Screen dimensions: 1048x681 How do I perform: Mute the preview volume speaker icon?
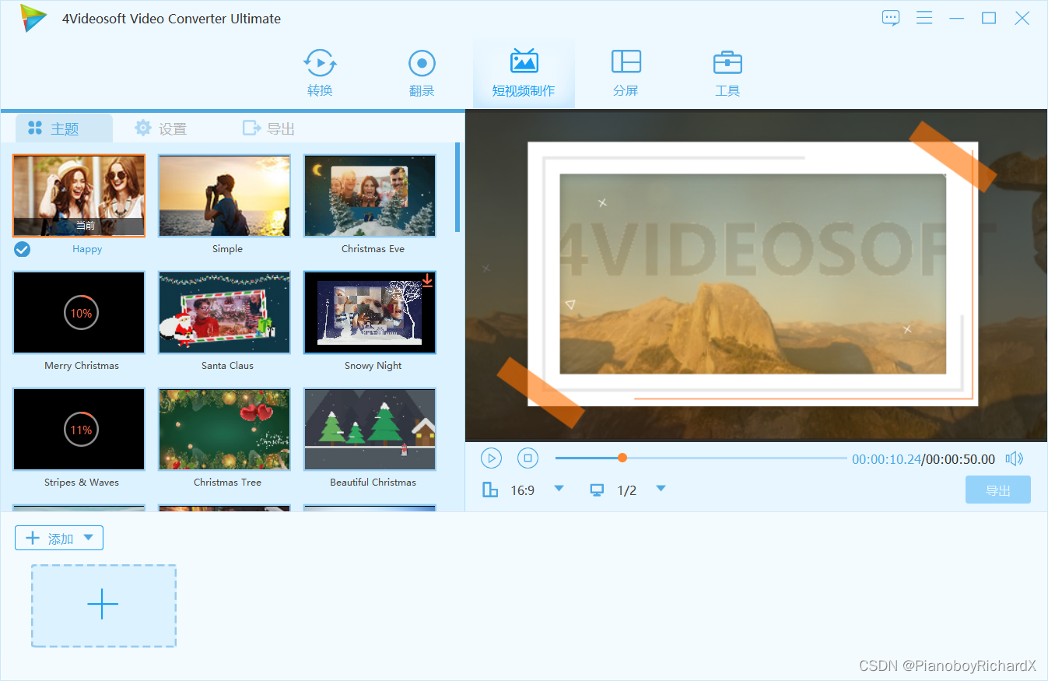pyautogui.click(x=1014, y=458)
